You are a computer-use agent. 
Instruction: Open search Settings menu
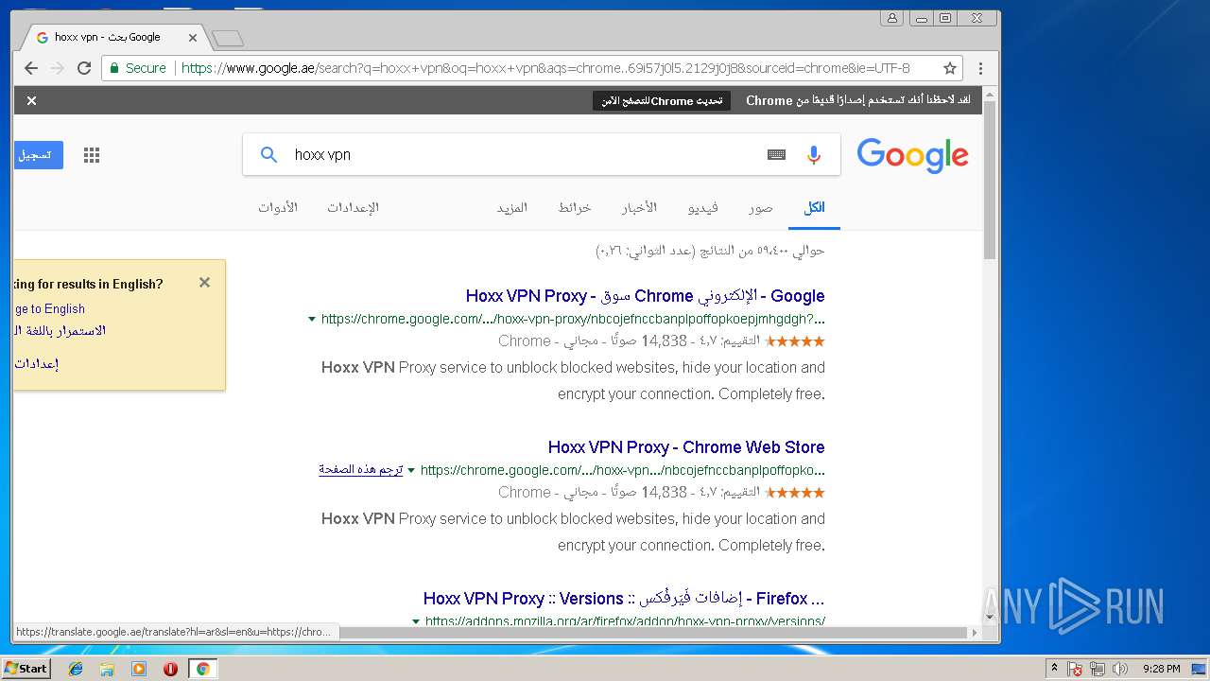tap(353, 207)
